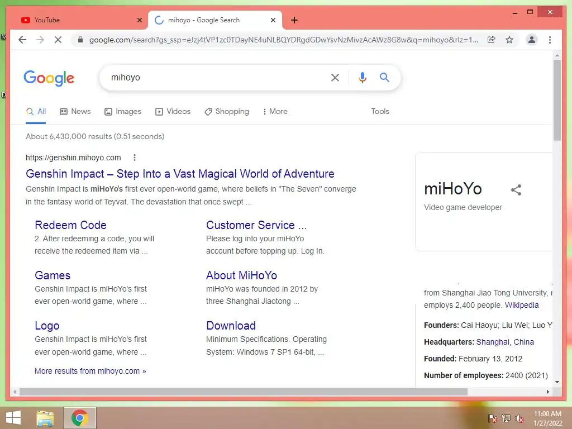Click the Chrome taskbar icon
The width and height of the screenshot is (572, 429).
(79, 418)
